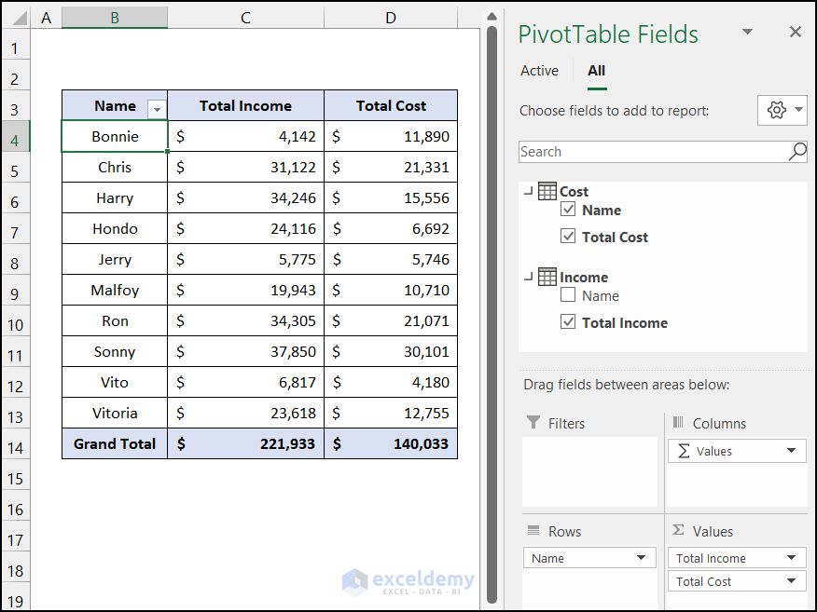The height and width of the screenshot is (612, 817).
Task: Click the Columns area icon in drag zone
Action: (678, 423)
